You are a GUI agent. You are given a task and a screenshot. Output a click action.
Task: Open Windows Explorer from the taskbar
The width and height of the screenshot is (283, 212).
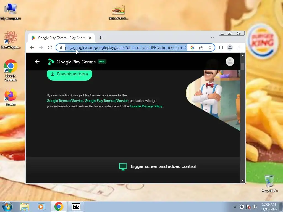point(25,207)
